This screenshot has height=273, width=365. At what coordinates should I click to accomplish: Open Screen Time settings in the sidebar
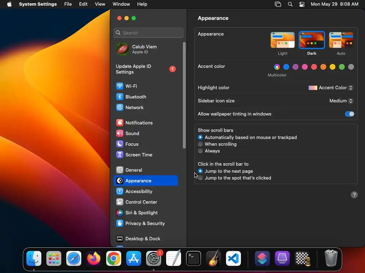(x=146, y=155)
